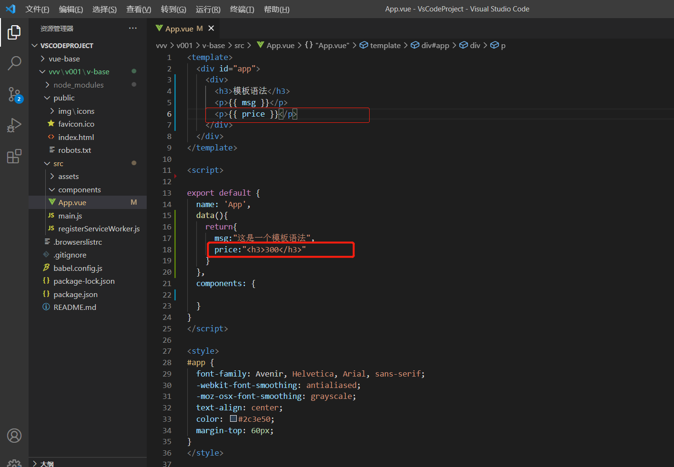The image size is (674, 467).
Task: Collapse the public folder
Action: point(47,98)
